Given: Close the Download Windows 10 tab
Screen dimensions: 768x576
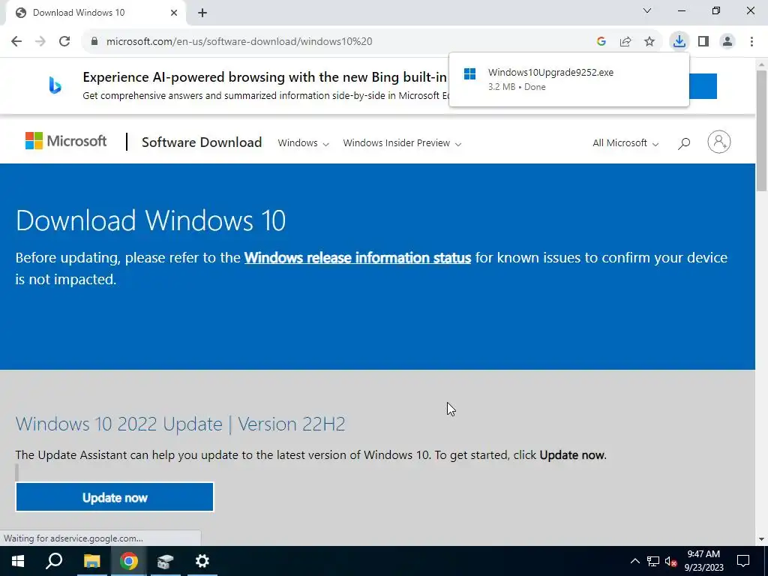Looking at the screenshot, I should (x=174, y=13).
